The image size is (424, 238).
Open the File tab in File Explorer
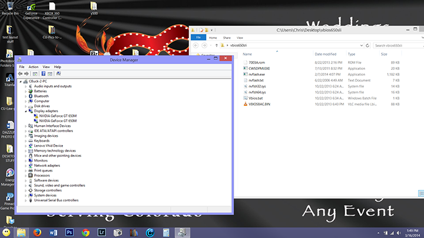click(x=198, y=38)
